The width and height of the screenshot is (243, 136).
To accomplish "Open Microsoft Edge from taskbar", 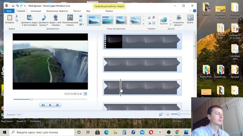I will 106,132.
